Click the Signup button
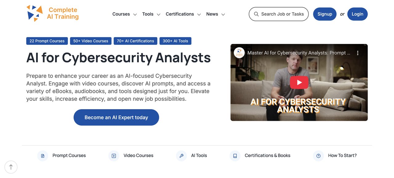Screen dimensions: 394x178 coord(325,14)
